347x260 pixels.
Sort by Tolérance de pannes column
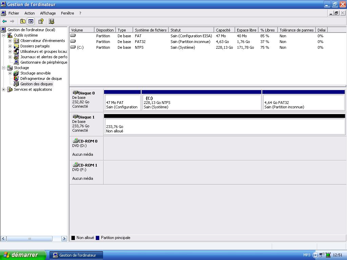(297, 30)
